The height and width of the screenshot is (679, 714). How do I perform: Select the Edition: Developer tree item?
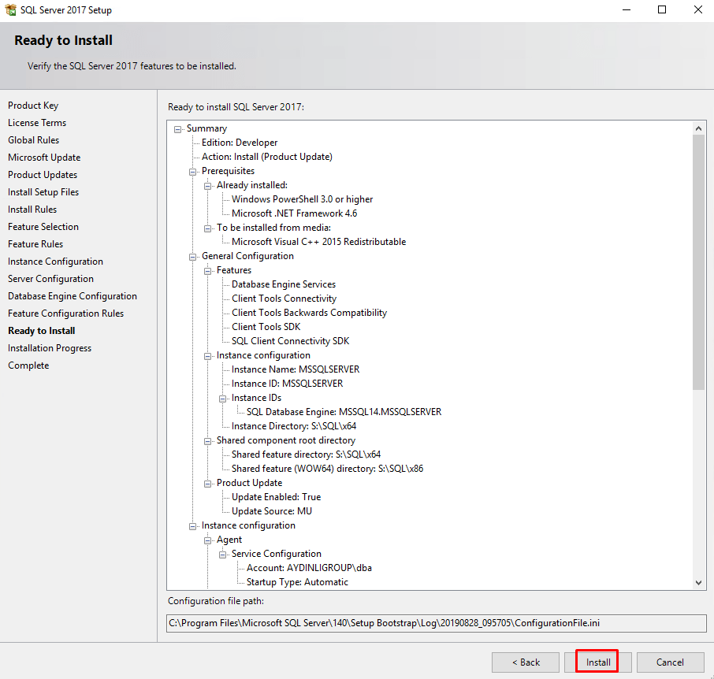[240, 143]
